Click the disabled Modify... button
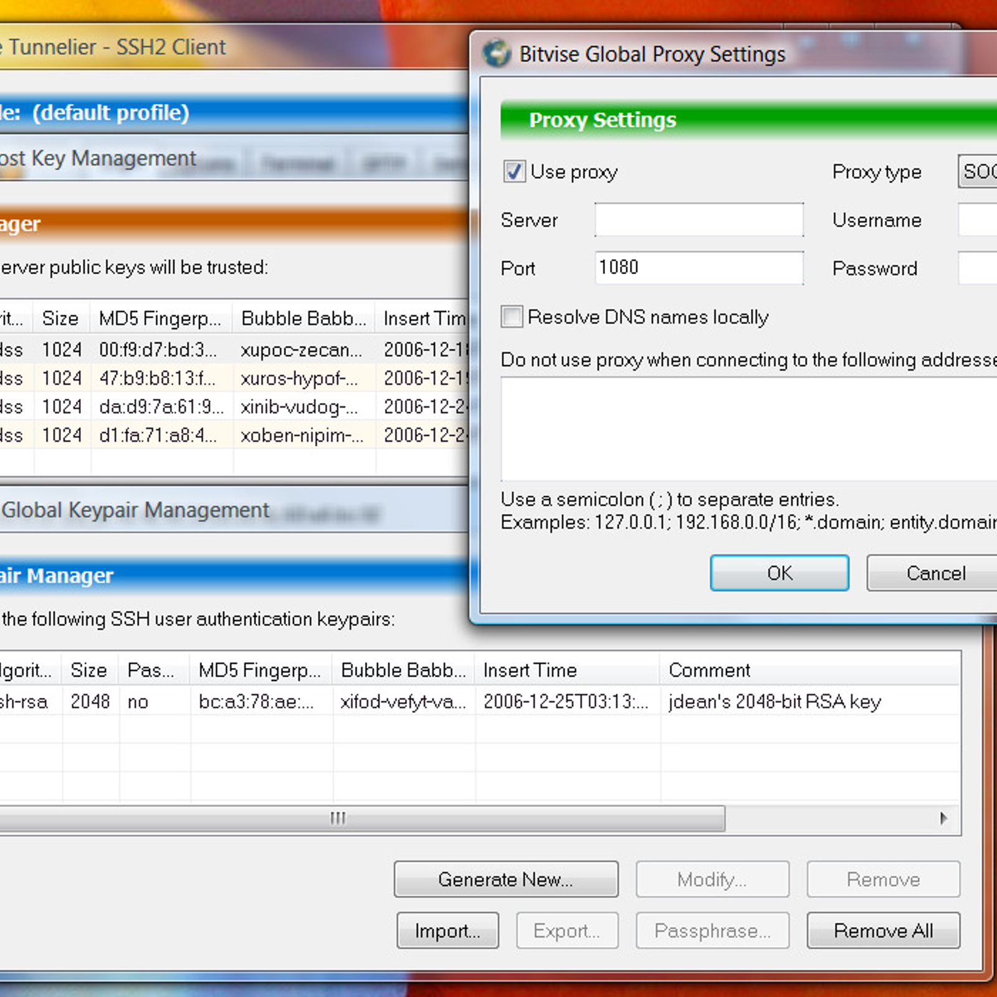Viewport: 997px width, 997px height. [x=712, y=879]
